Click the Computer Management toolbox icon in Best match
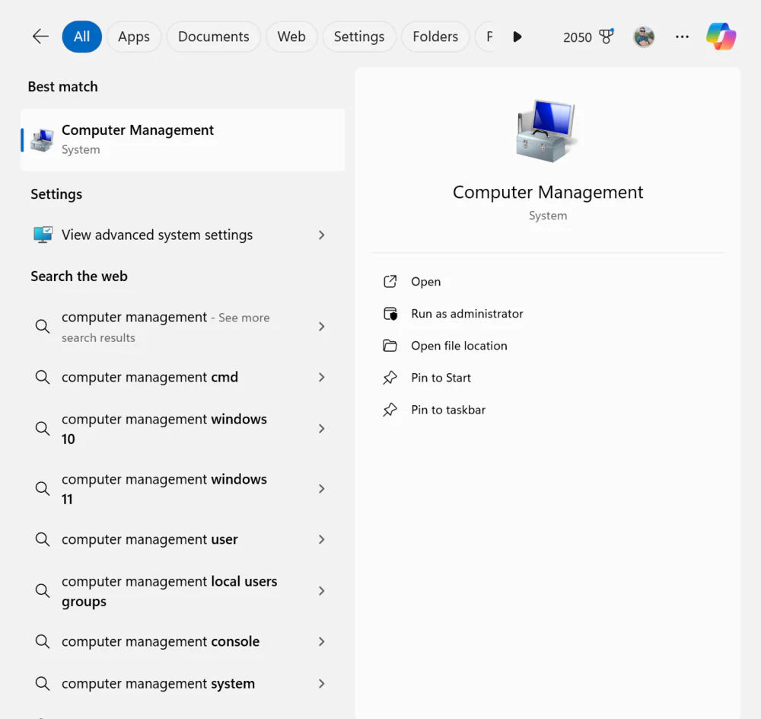Viewport: 761px width, 719px height. point(42,140)
